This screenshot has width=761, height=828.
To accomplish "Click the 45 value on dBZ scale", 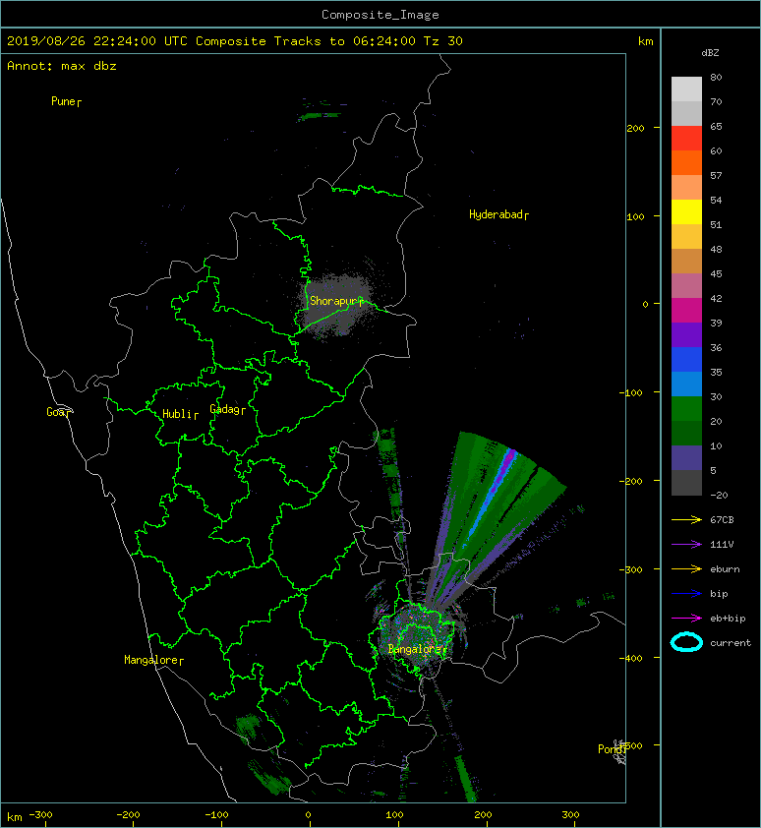I will click(x=716, y=273).
